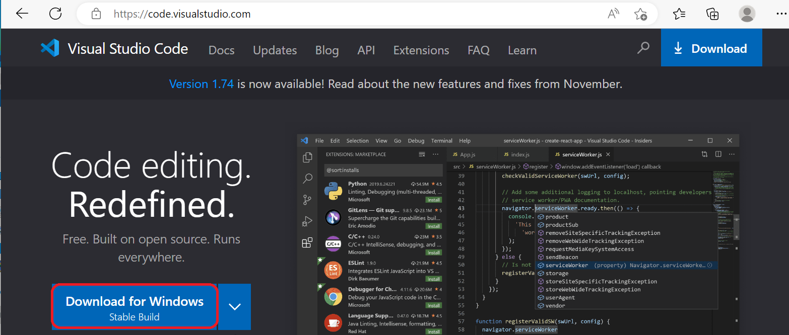Open the API navigation item
Screen dimensions: 789x335
click(x=366, y=50)
